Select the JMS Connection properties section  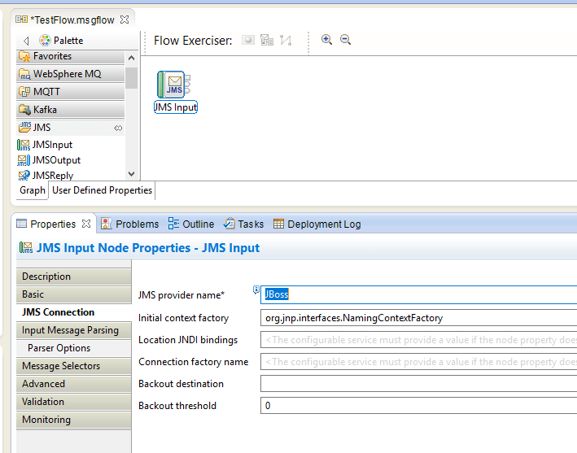(73, 312)
